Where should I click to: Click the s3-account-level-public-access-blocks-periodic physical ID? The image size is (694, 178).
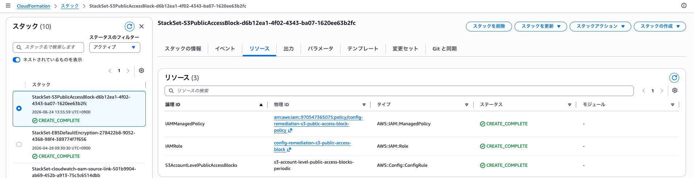click(x=314, y=165)
